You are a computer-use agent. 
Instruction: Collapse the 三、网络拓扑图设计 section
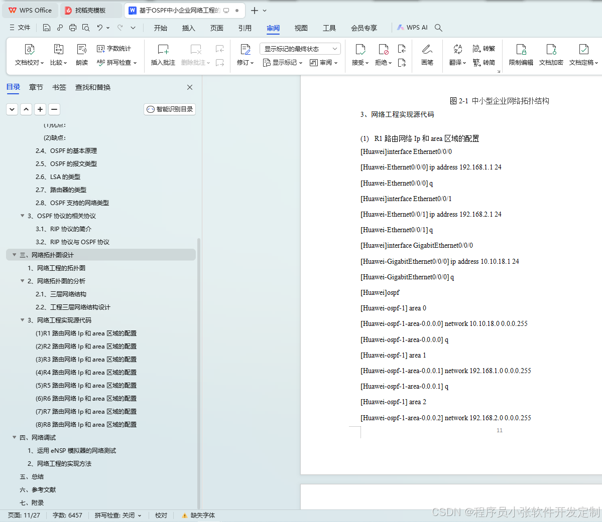[x=14, y=255]
